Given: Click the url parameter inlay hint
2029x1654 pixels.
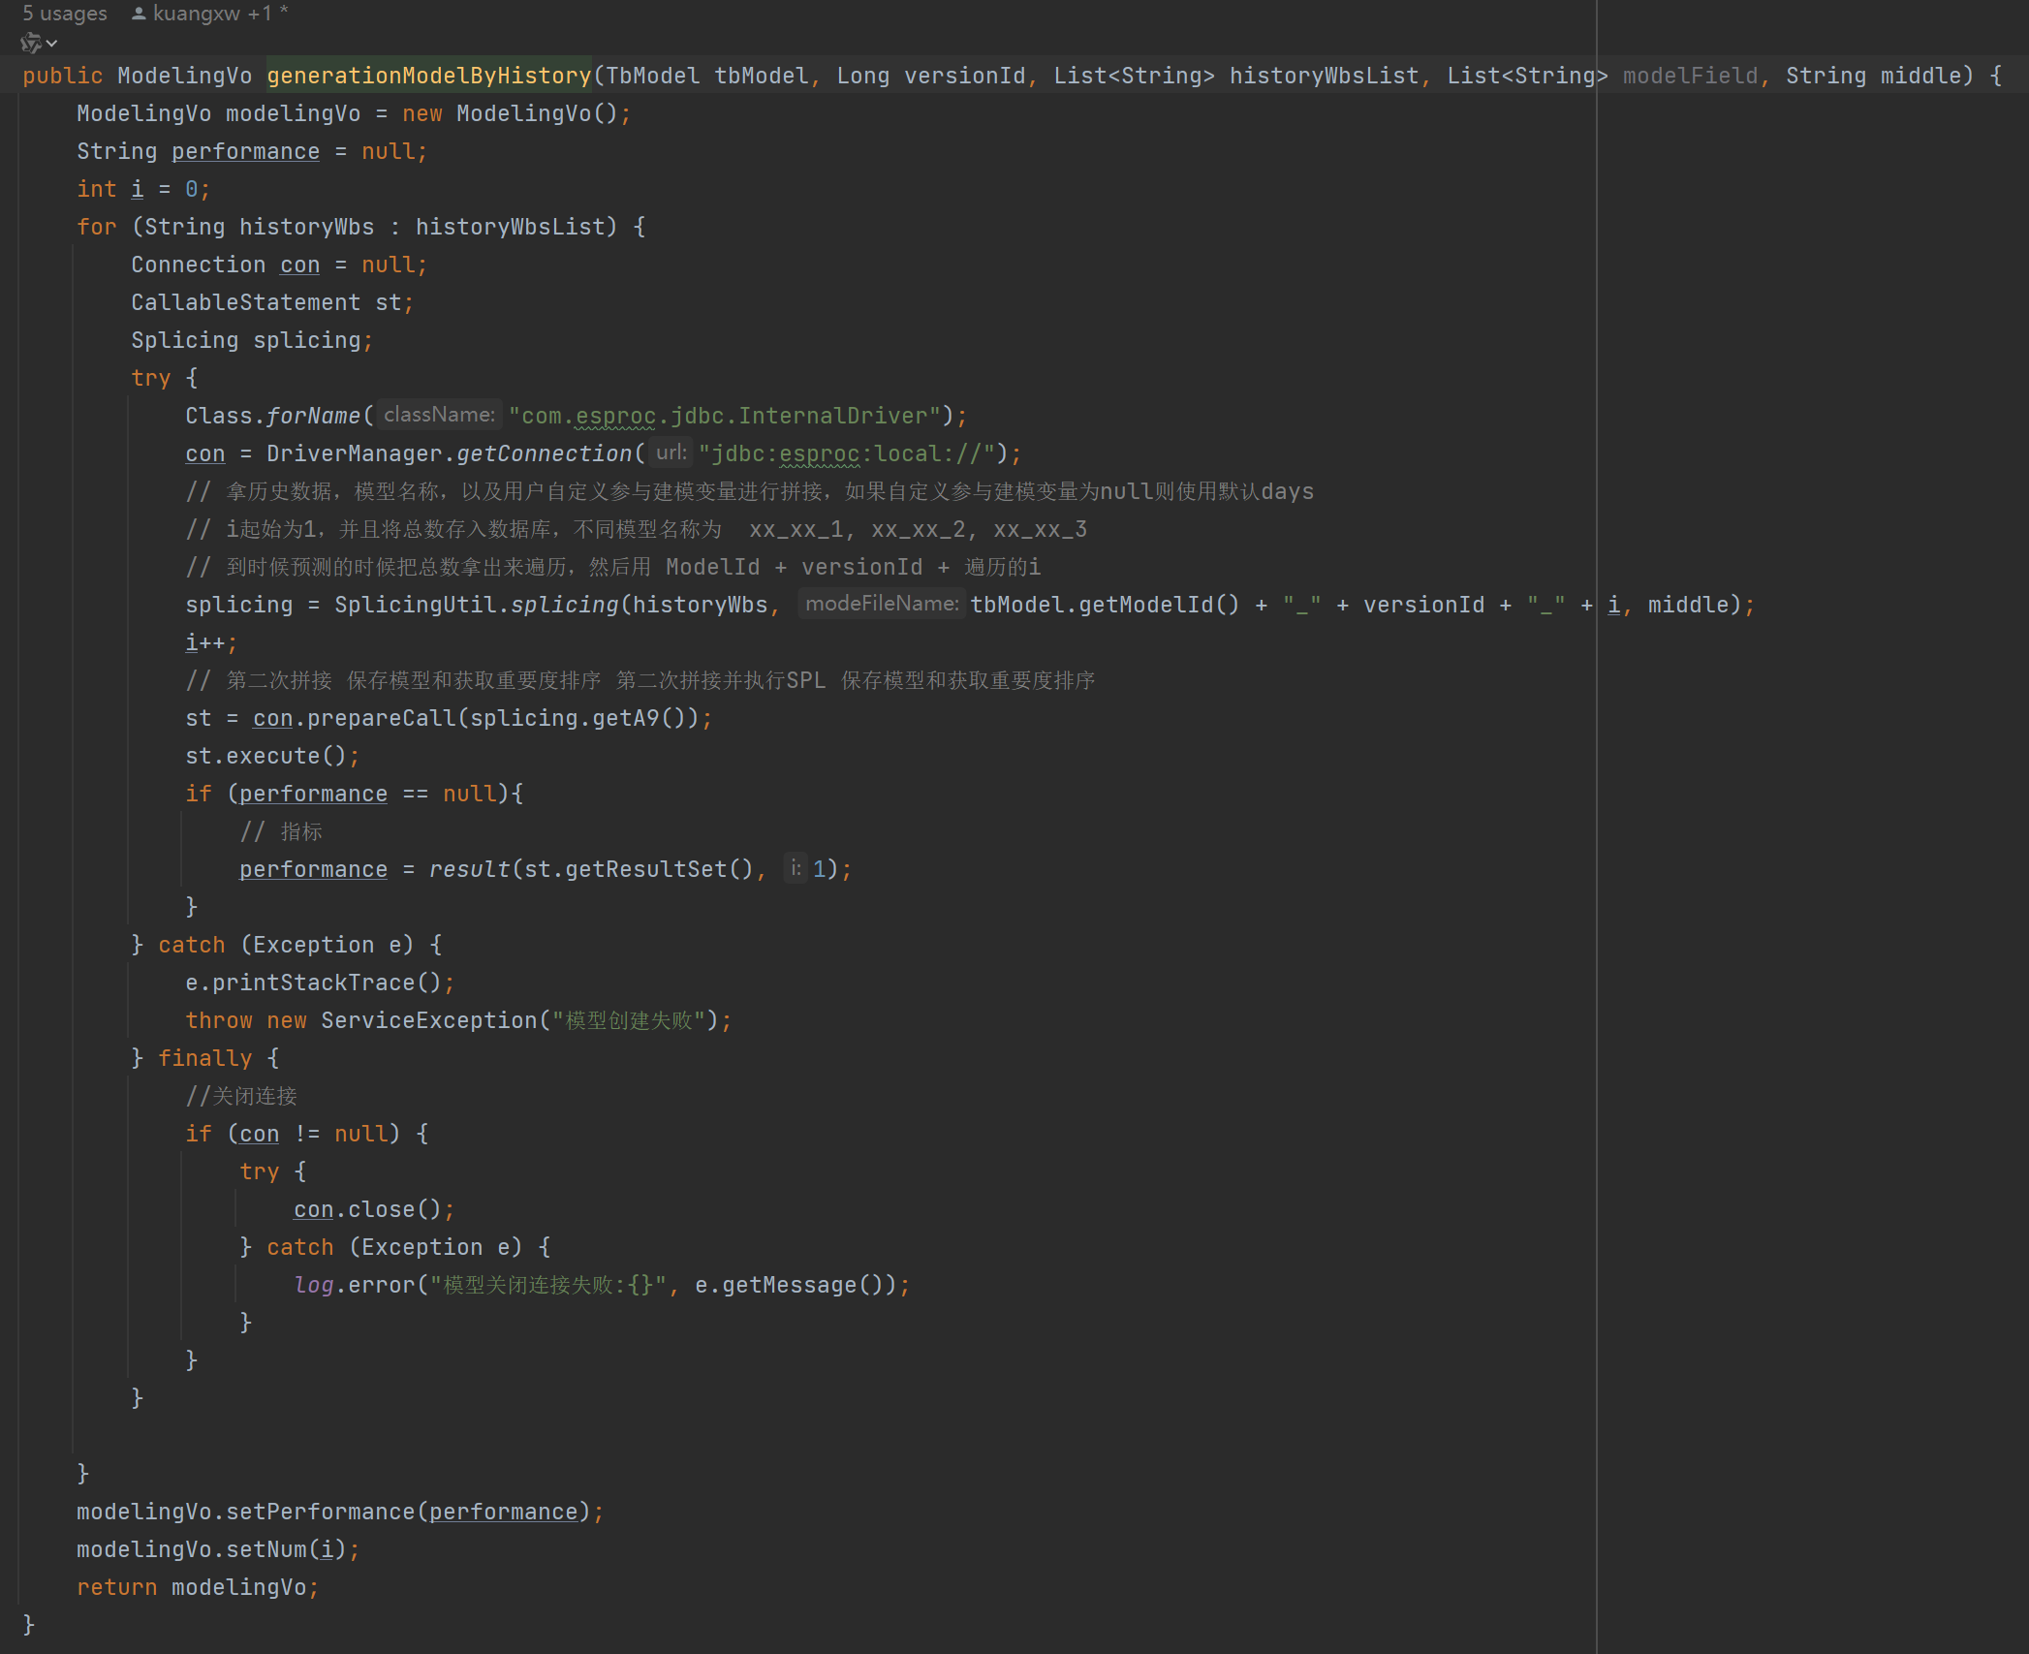Looking at the screenshot, I should 671,453.
